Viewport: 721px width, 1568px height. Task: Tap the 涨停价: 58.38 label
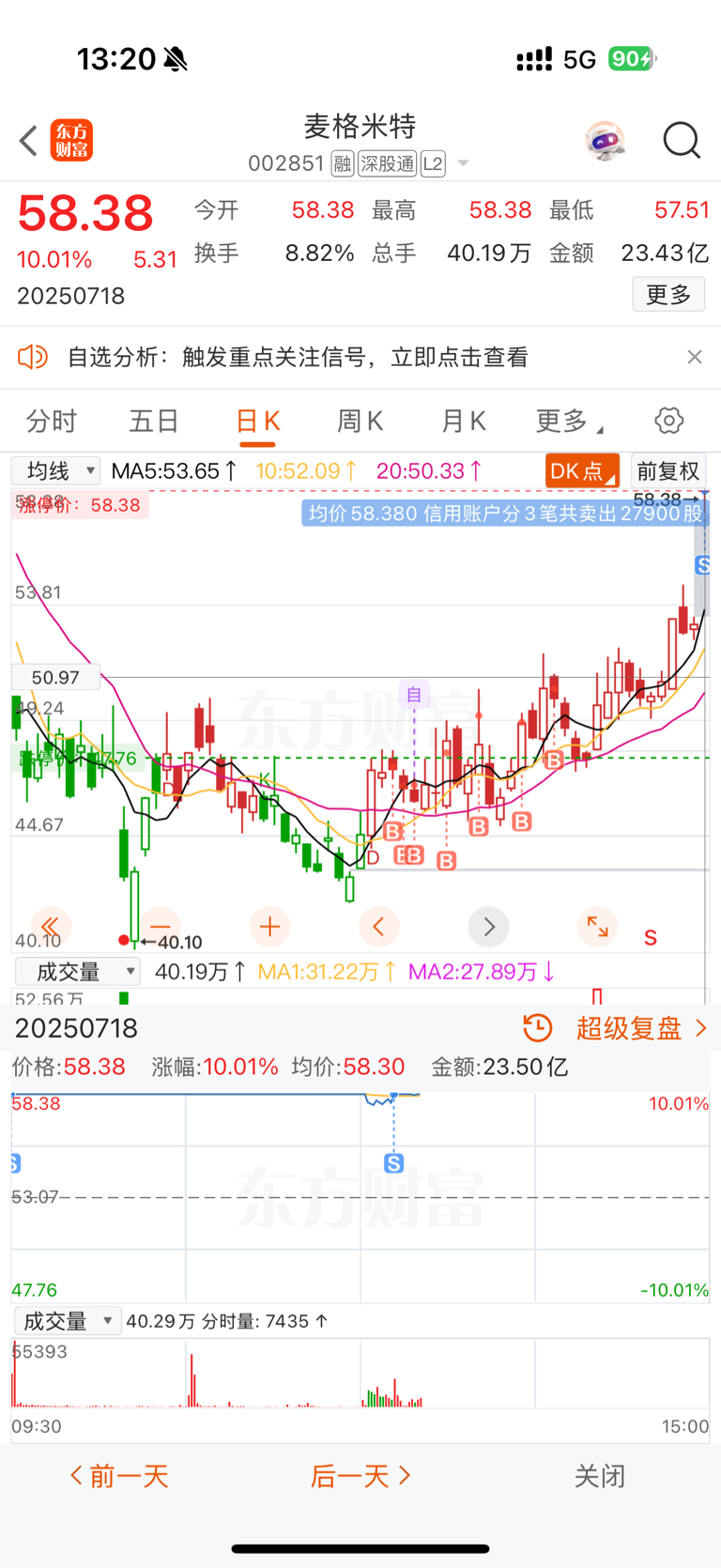(x=80, y=505)
